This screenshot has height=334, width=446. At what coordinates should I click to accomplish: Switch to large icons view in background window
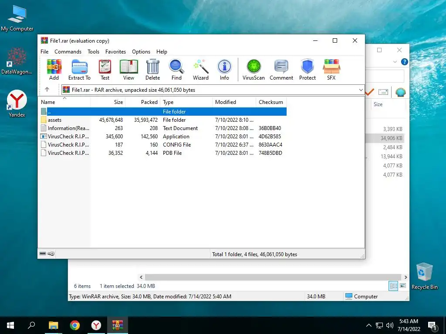point(403,286)
